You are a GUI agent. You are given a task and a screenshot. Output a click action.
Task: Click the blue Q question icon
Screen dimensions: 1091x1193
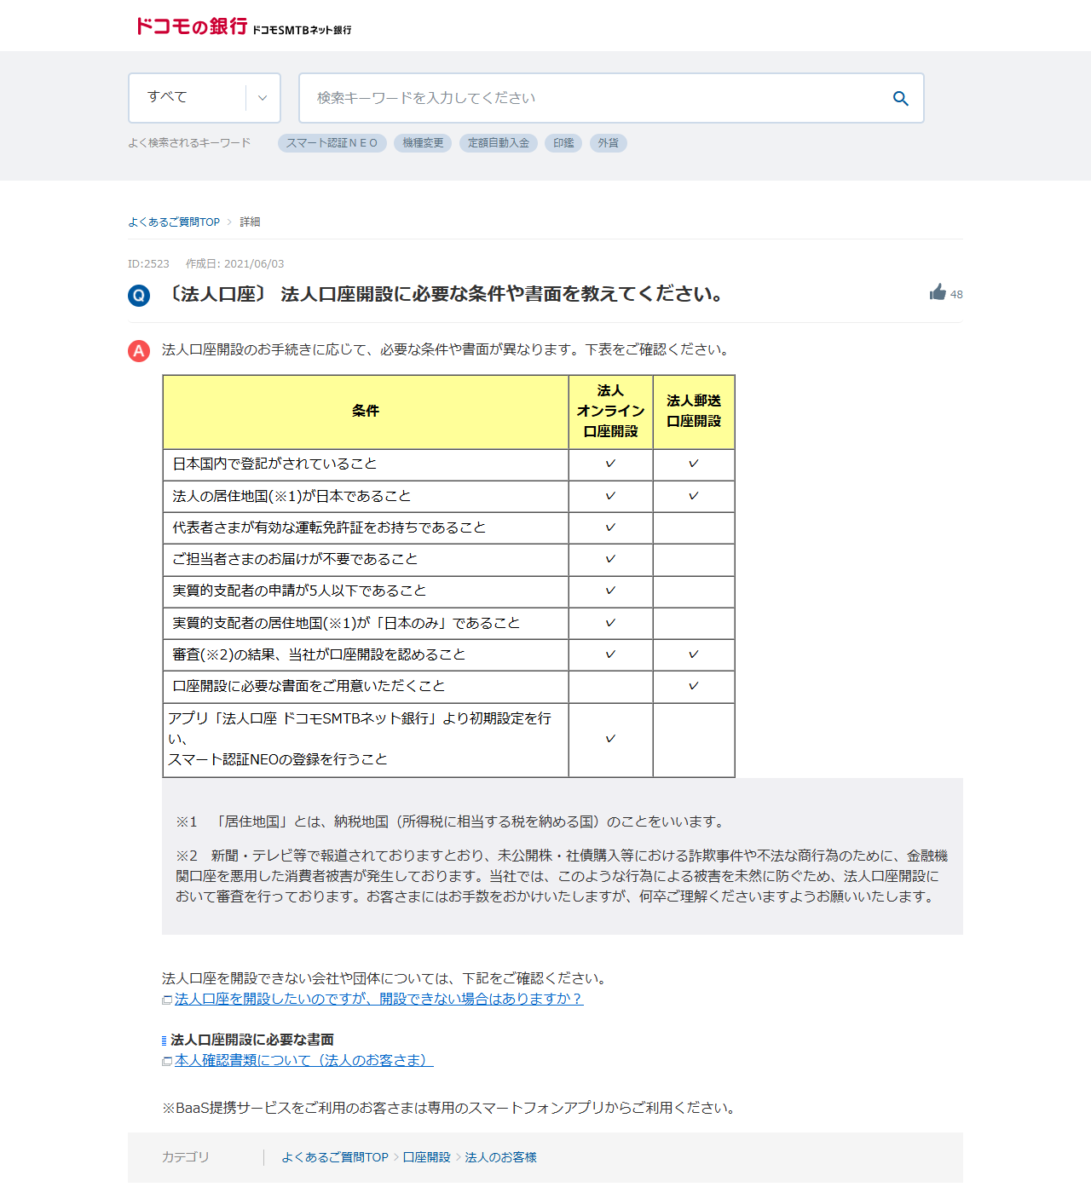(x=139, y=296)
